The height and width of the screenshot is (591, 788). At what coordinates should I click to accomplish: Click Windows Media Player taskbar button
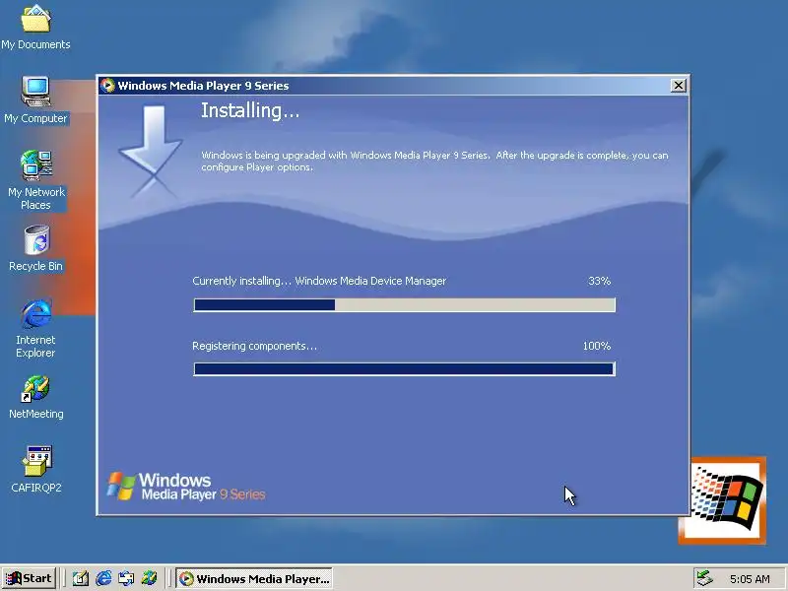[x=254, y=578]
